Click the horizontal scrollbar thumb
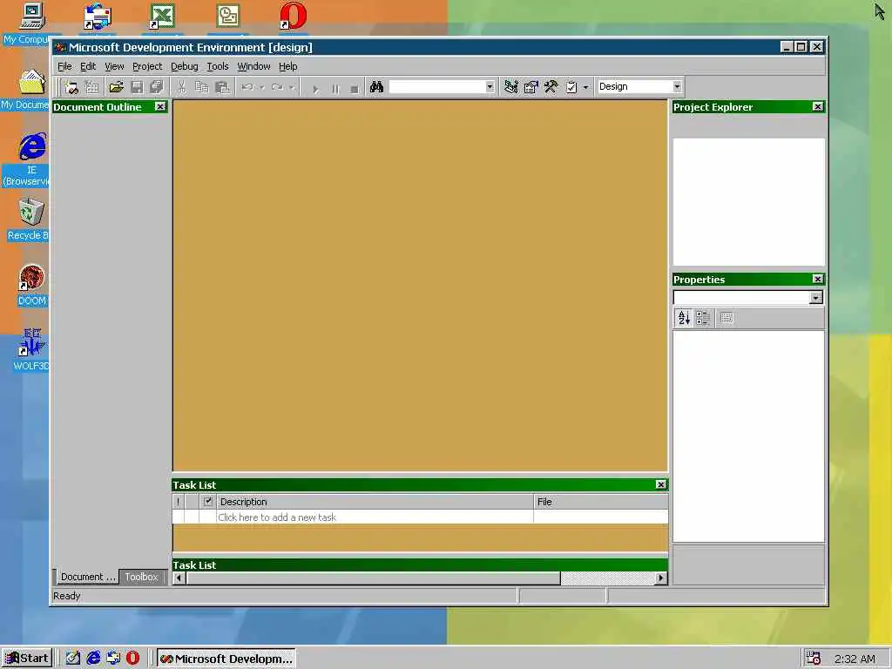 click(x=373, y=578)
